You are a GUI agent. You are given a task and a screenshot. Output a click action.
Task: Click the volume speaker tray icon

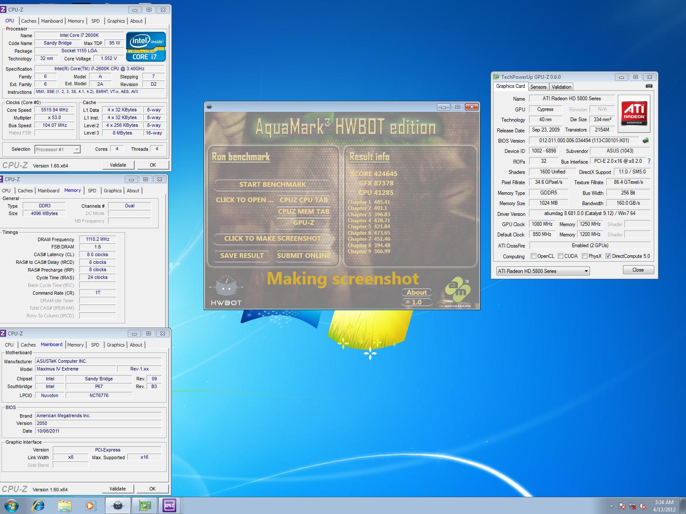point(643,506)
